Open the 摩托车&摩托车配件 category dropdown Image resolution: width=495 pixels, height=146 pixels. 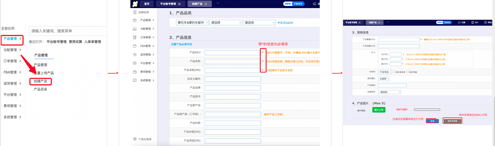192,23
